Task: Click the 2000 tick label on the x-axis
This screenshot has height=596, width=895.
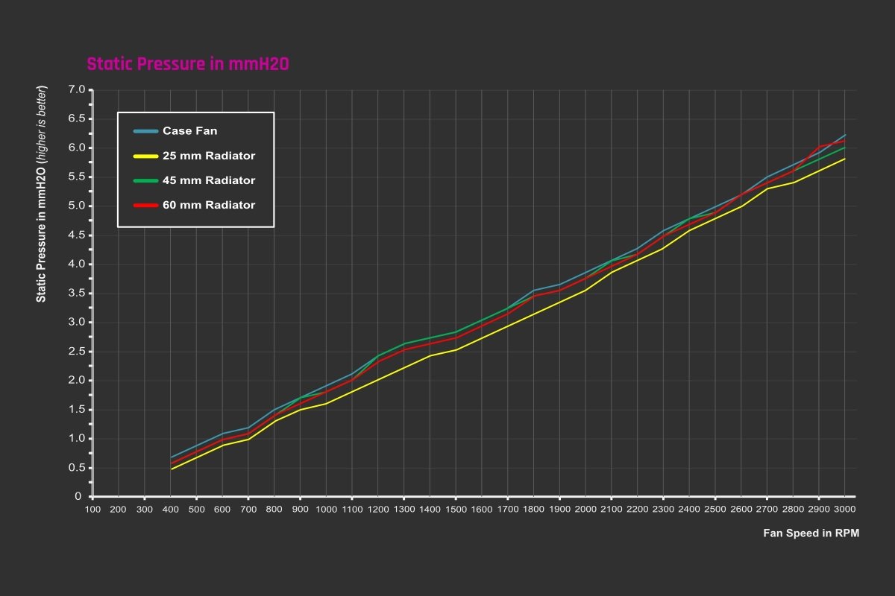Action: tap(585, 509)
